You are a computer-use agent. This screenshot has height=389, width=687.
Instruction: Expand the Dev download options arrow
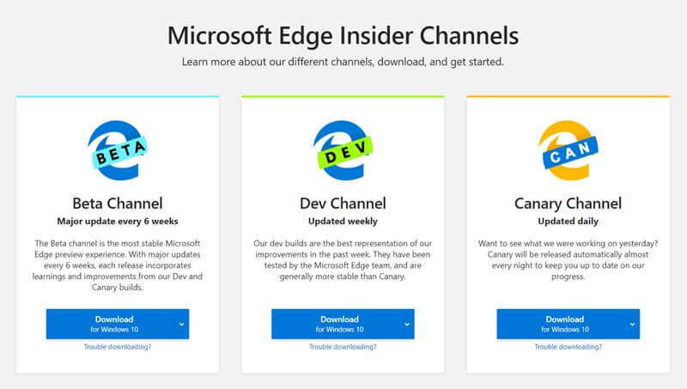[407, 325]
